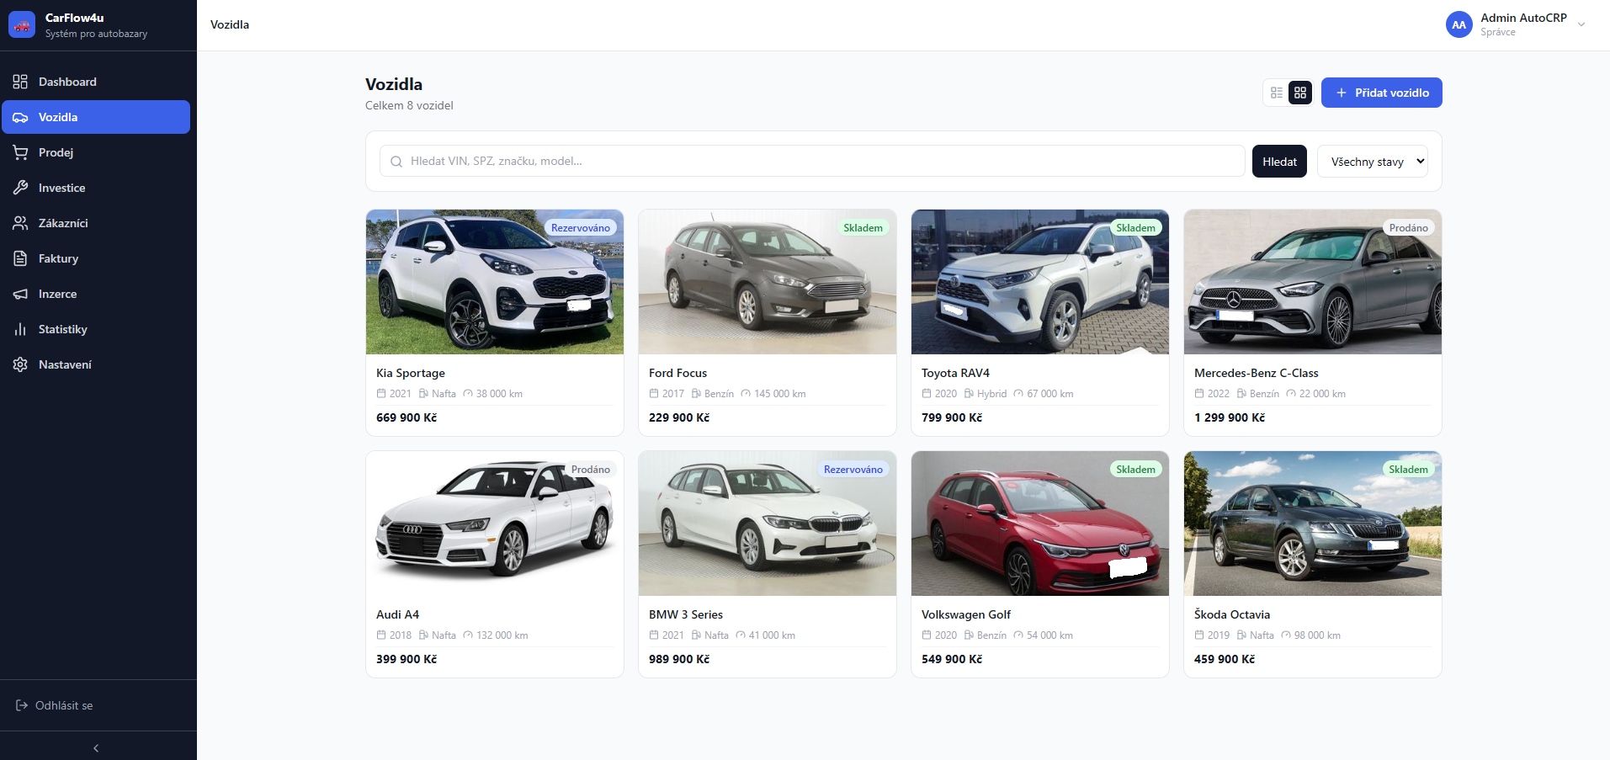Click the Audi A4 title

[x=397, y=614]
